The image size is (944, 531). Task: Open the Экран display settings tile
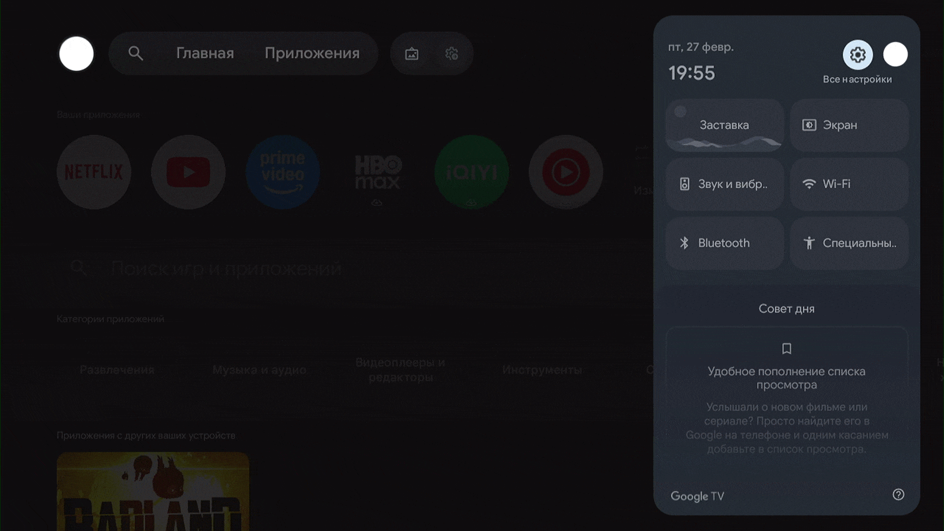[x=849, y=125]
